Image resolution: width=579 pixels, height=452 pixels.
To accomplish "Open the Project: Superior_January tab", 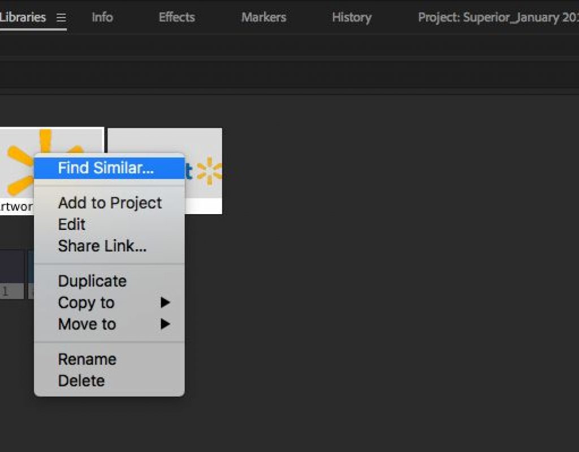I will click(498, 18).
